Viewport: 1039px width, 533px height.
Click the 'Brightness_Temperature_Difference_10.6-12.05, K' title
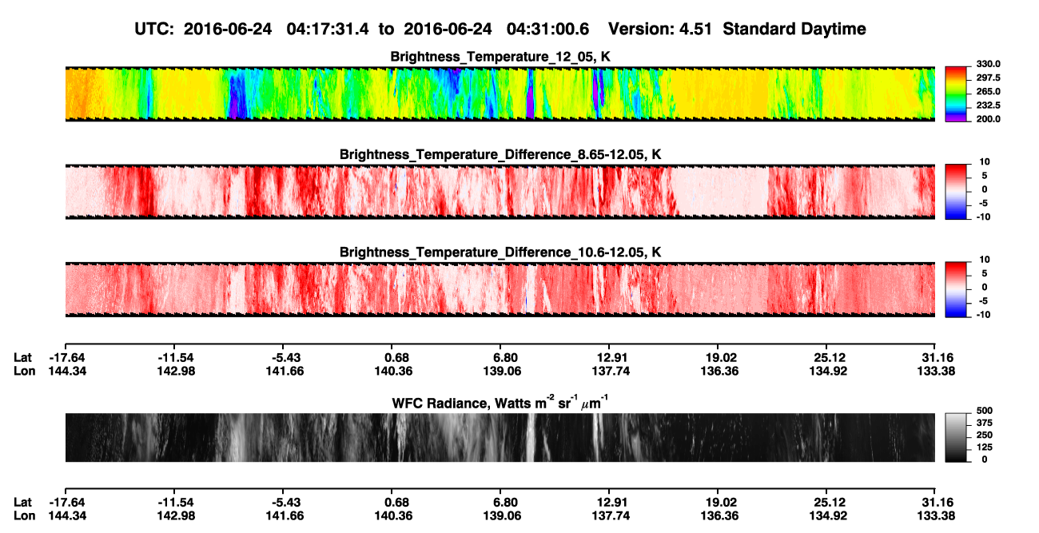point(501,252)
